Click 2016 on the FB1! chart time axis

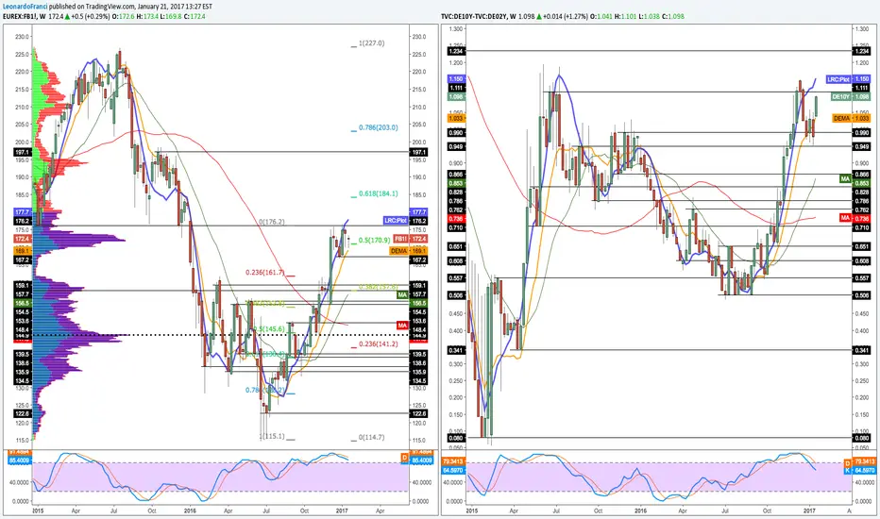tap(190, 511)
